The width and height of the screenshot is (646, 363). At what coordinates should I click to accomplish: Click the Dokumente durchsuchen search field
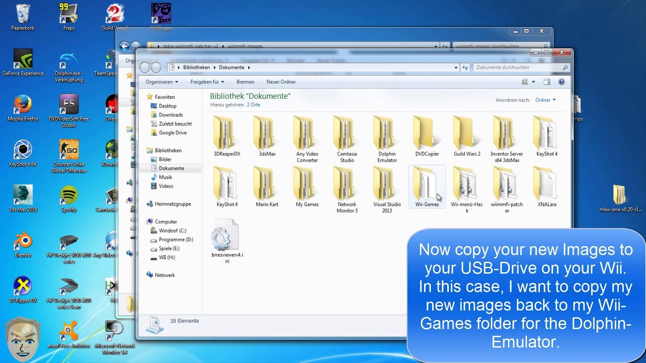point(521,68)
